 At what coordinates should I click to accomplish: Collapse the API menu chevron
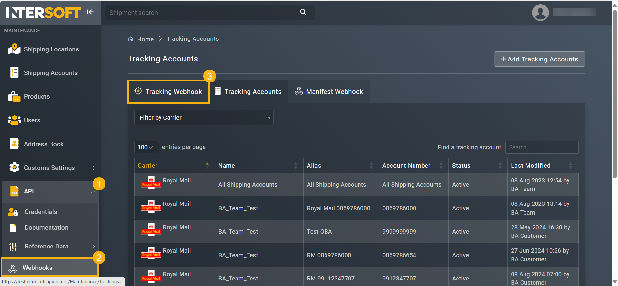tap(93, 192)
